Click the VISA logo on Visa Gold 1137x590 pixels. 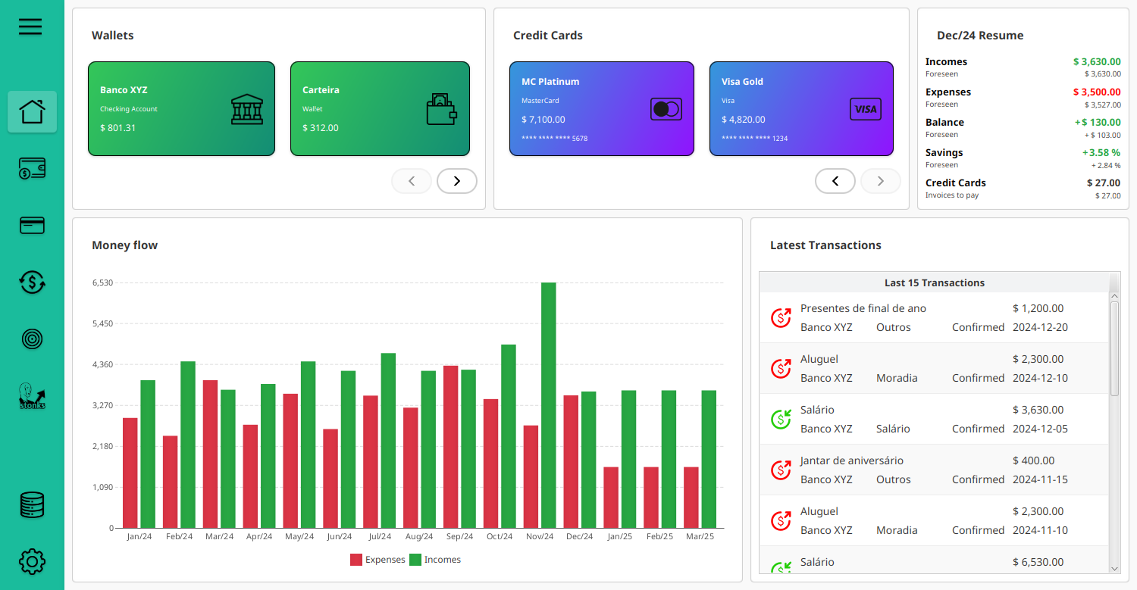click(866, 109)
